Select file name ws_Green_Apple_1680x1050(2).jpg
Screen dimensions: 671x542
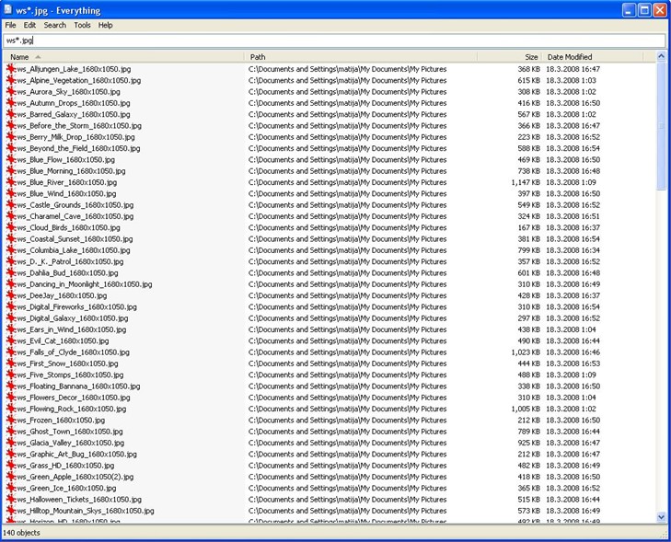(x=75, y=477)
